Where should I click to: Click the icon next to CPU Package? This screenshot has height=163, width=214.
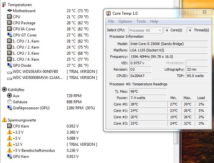(x=9, y=23)
